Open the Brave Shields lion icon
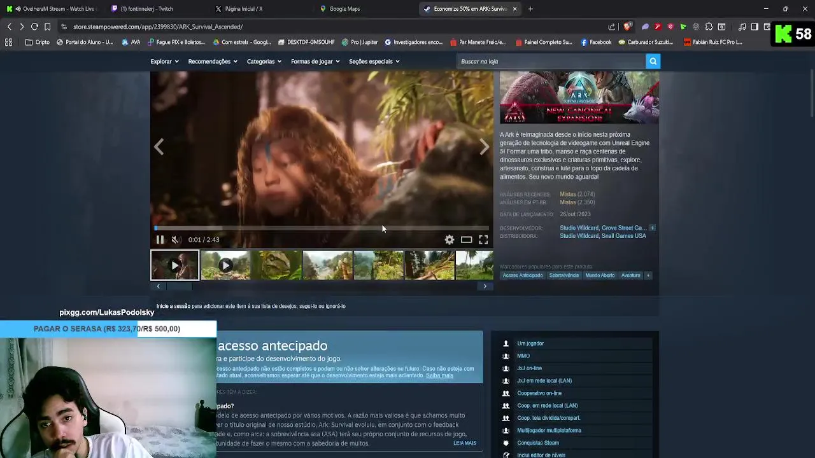The height and width of the screenshot is (458, 815). point(627,27)
